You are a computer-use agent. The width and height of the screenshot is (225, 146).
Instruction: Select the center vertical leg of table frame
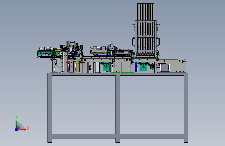118,108
